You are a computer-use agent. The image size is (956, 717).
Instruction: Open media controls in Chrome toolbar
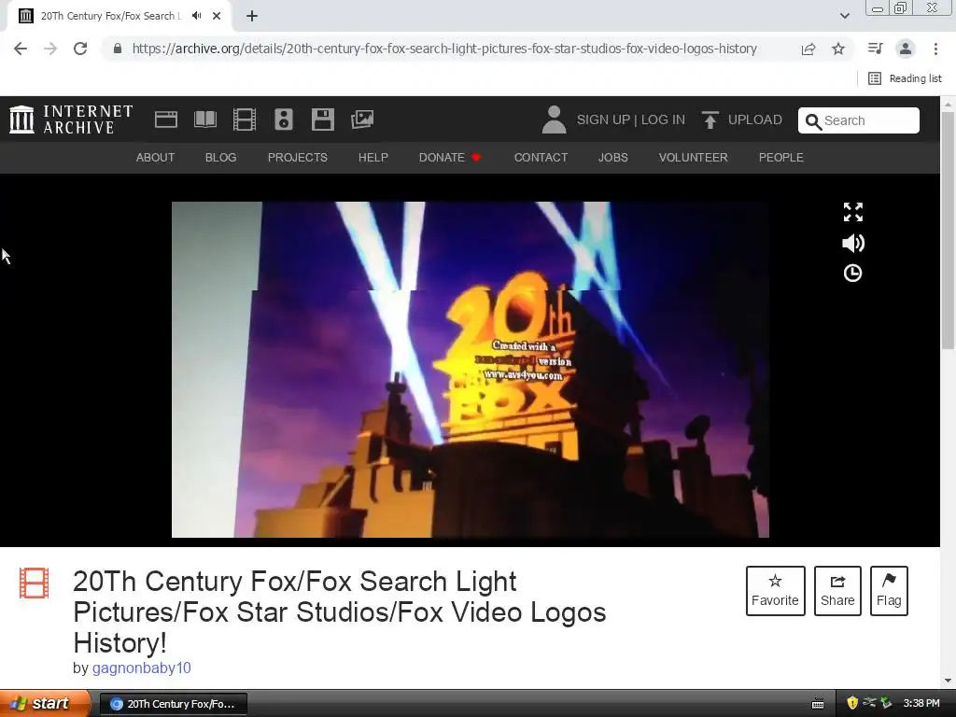(x=876, y=49)
